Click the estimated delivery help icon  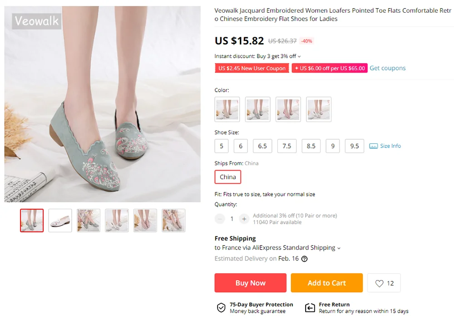pos(304,259)
